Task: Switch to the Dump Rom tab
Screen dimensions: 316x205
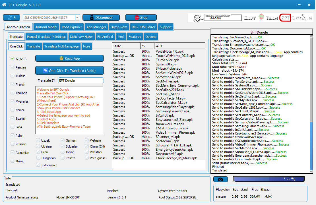Action: [x=119, y=27]
